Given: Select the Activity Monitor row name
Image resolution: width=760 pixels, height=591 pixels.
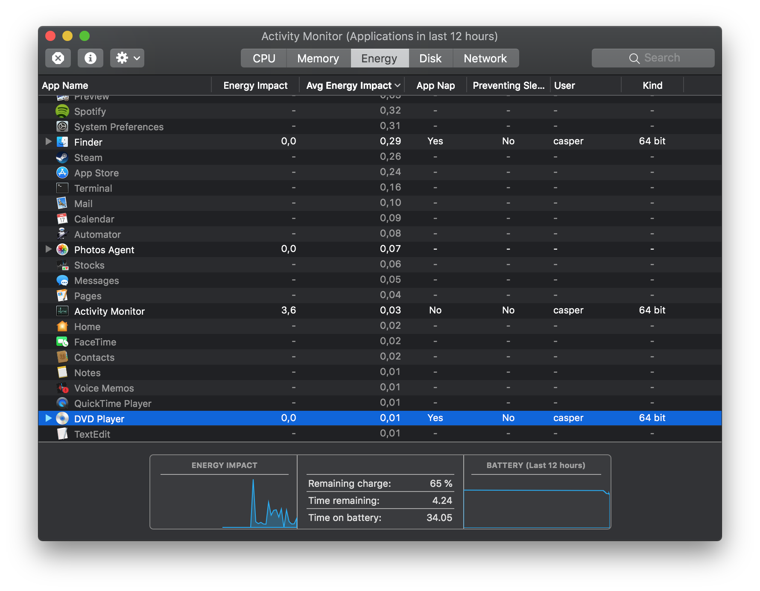Looking at the screenshot, I should (x=109, y=311).
